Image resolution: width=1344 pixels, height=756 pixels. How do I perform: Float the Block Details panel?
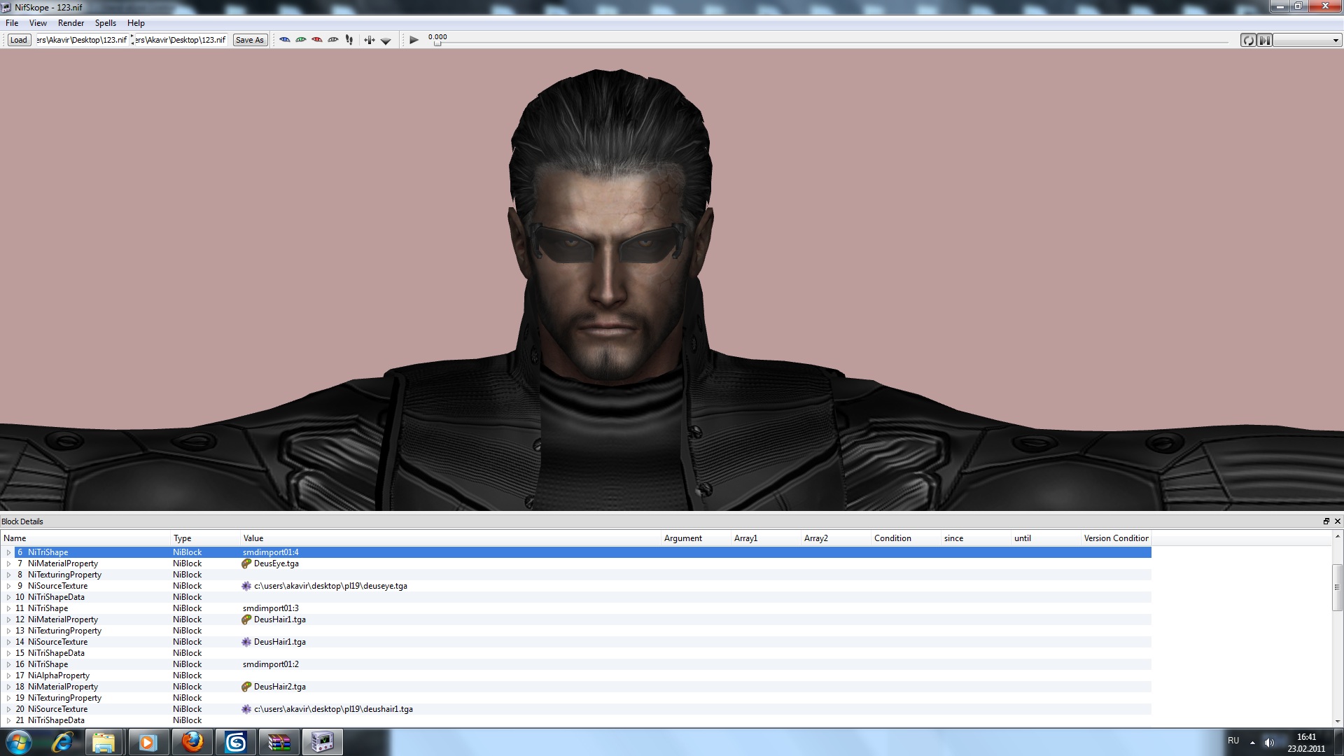1326,521
